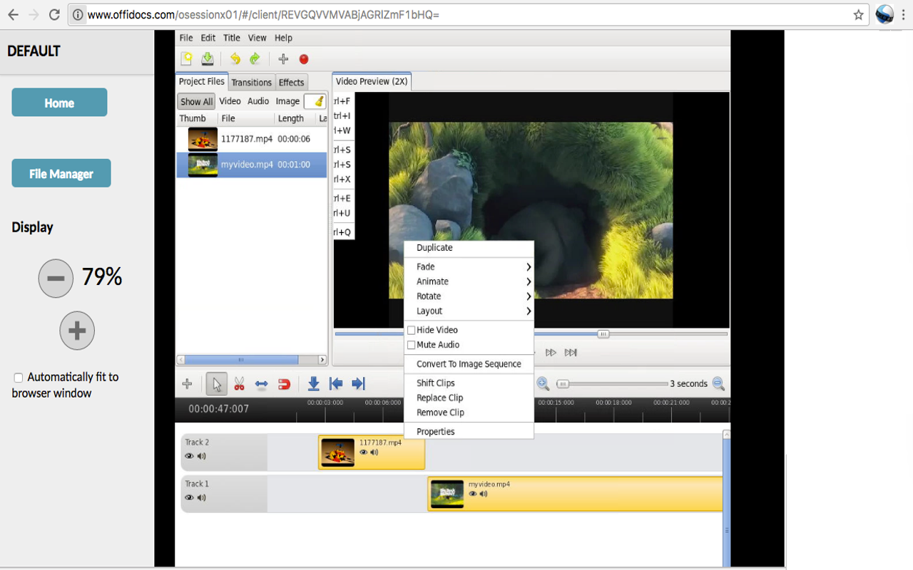Toggle Track 1 eye visibility icon
This screenshot has width=913, height=570.
(189, 498)
